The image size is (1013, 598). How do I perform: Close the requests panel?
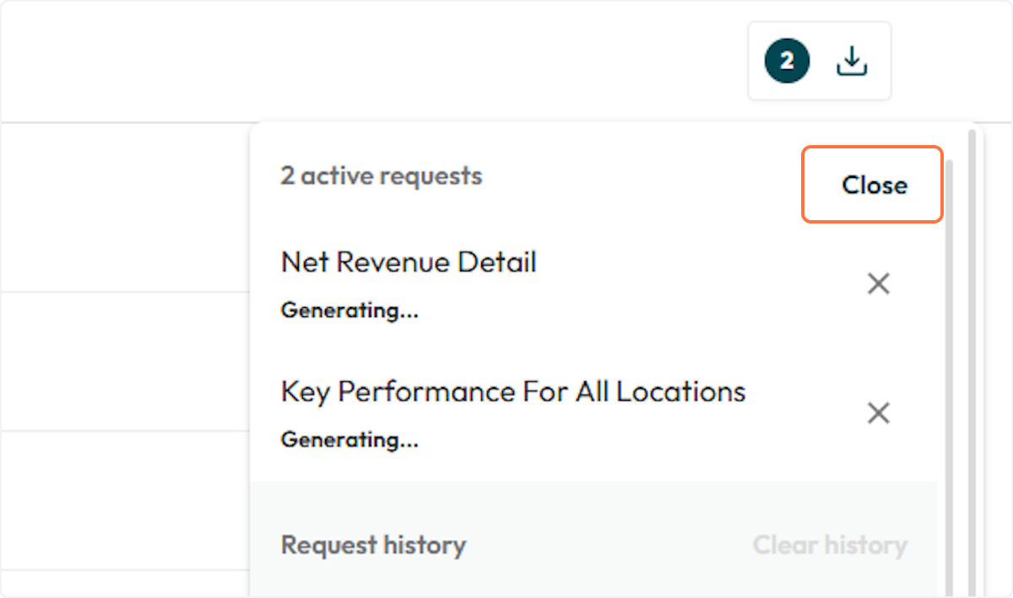click(873, 186)
